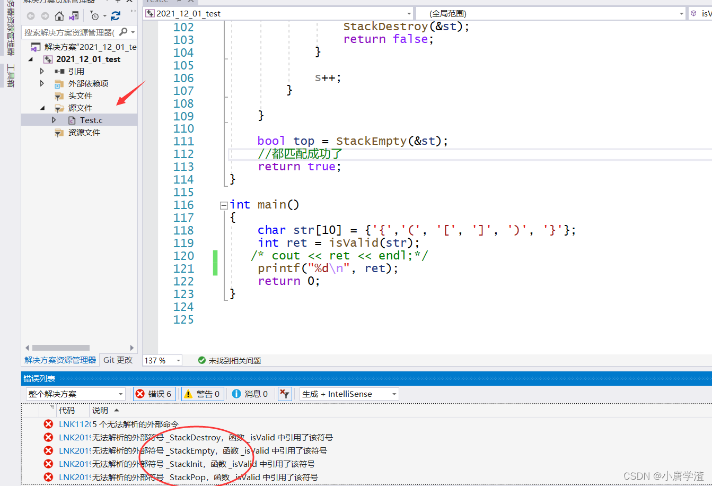Select the 资源文件 folder
The width and height of the screenshot is (712, 486).
point(84,133)
